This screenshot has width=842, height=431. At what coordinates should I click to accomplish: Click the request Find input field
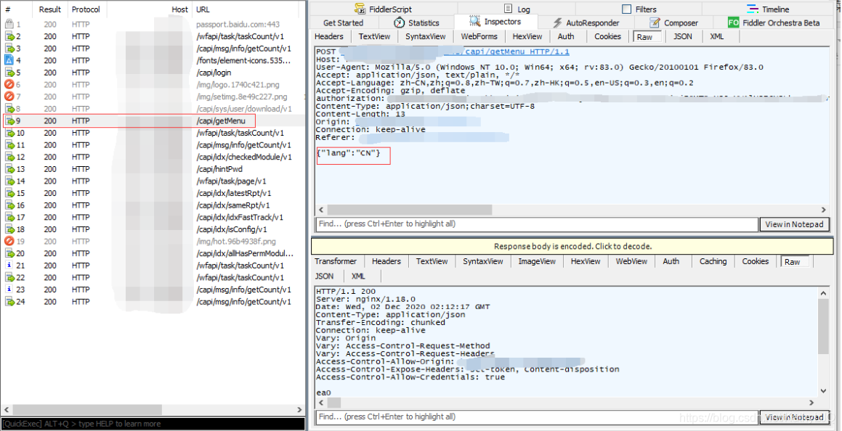coord(537,224)
